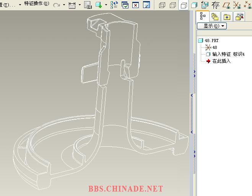Select the wireframe display mode icon
Image resolution: width=252 pixels, height=196 pixels.
coord(163,5)
